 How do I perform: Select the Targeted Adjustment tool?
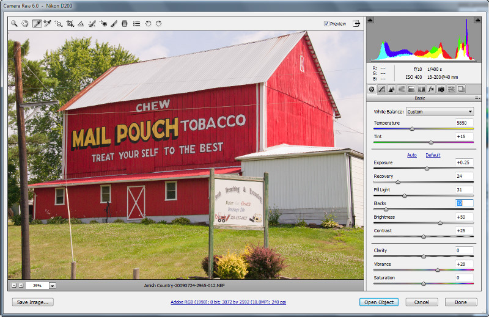click(59, 23)
